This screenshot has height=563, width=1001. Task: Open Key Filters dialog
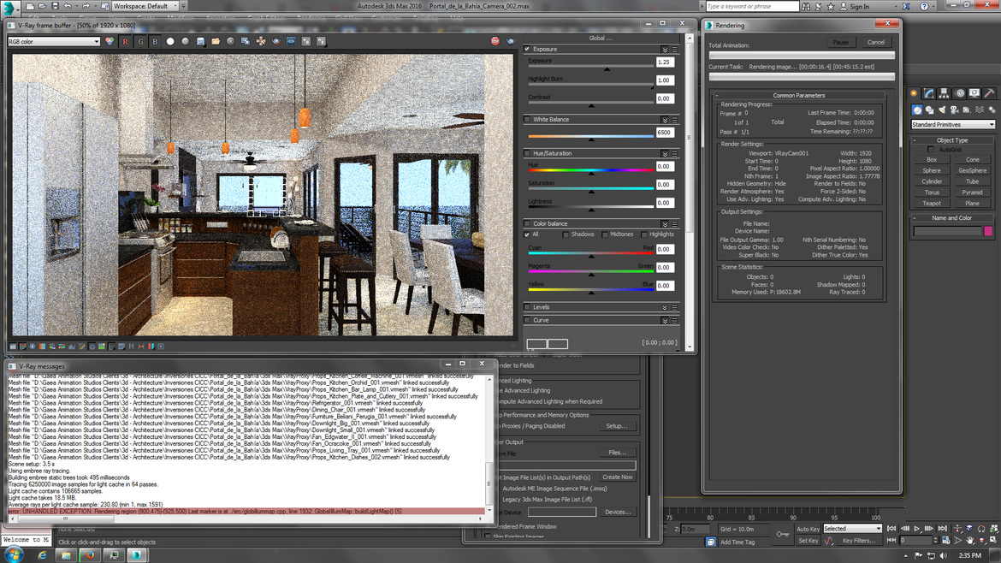click(x=859, y=541)
